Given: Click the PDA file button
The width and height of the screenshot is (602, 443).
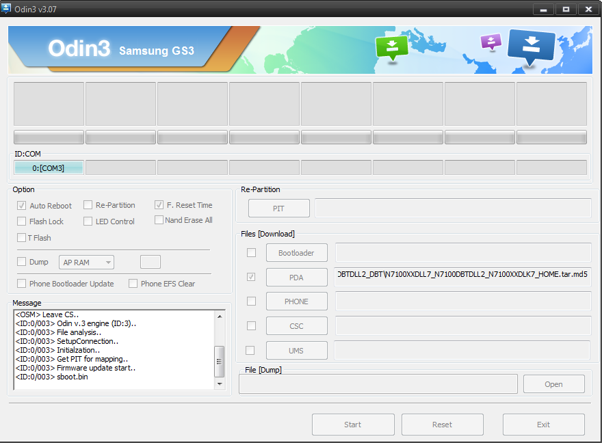Looking at the screenshot, I should point(296,278).
